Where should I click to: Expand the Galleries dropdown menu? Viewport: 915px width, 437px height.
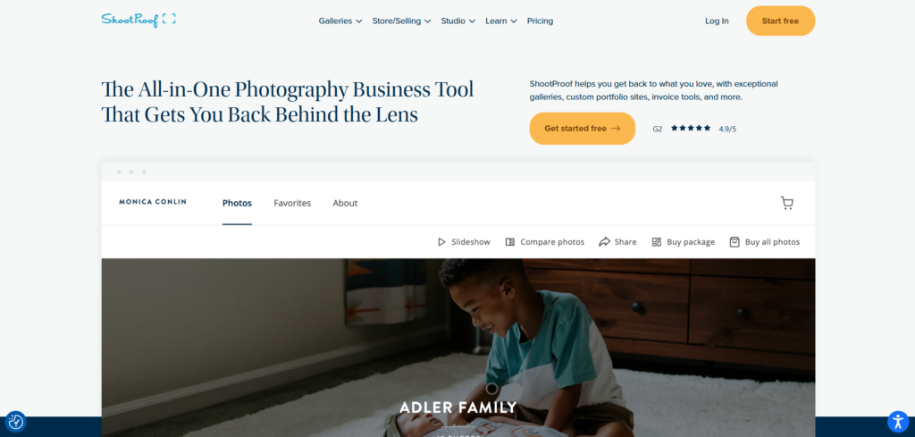pos(340,21)
